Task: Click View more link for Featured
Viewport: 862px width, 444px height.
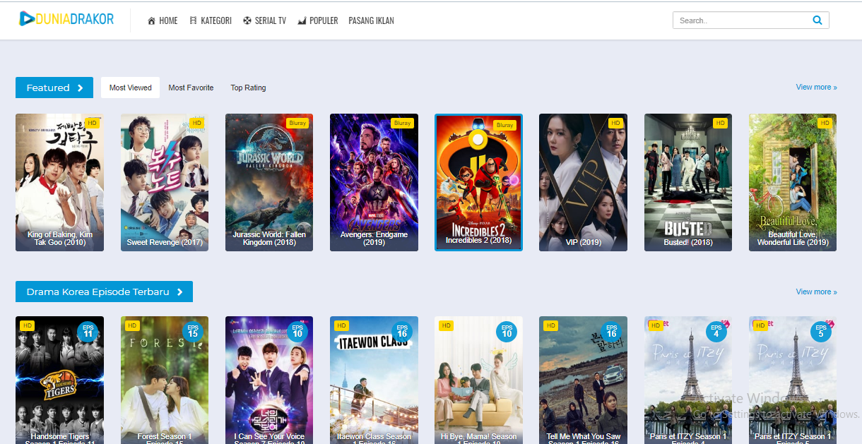Action: coord(816,87)
